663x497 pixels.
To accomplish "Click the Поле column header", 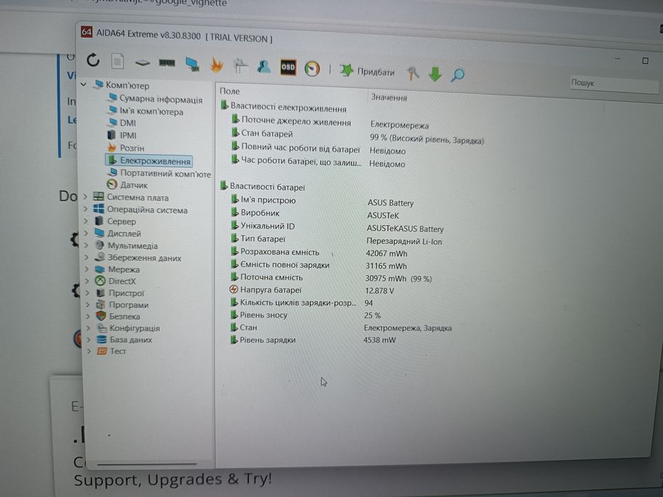I will click(230, 91).
